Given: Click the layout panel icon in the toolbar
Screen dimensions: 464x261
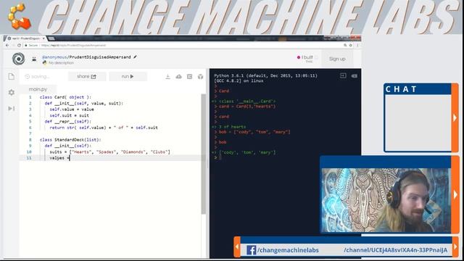Looking at the screenshot, I should 190,77.
